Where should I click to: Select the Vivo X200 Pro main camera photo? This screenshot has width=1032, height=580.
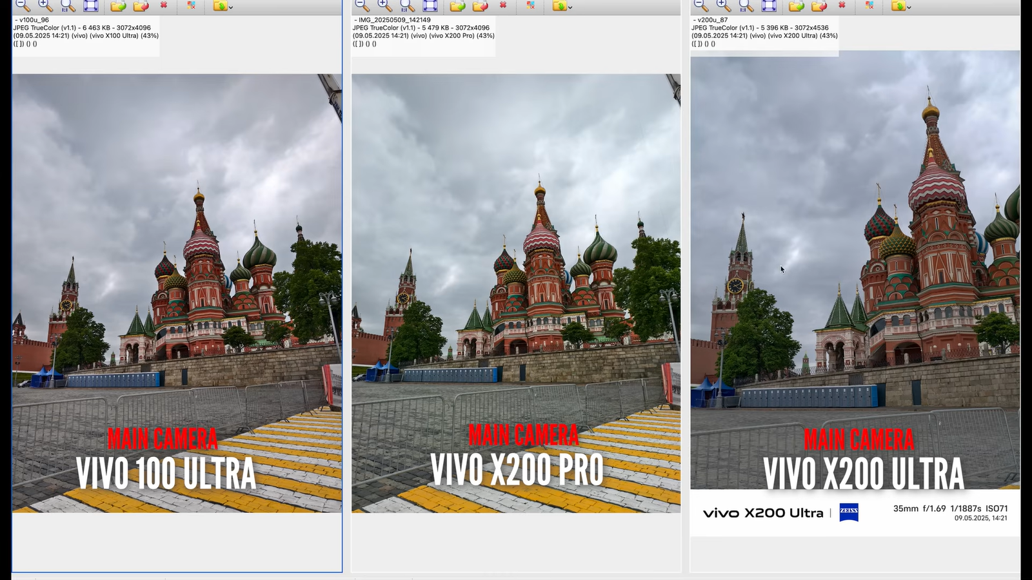516,293
